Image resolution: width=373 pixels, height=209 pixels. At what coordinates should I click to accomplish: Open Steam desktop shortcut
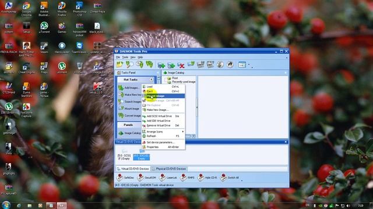44,48
